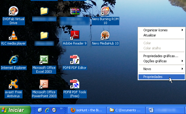Select the Adobe Reader 9 icon
This screenshot has height=114, width=186.
pyautogui.click(x=75, y=35)
